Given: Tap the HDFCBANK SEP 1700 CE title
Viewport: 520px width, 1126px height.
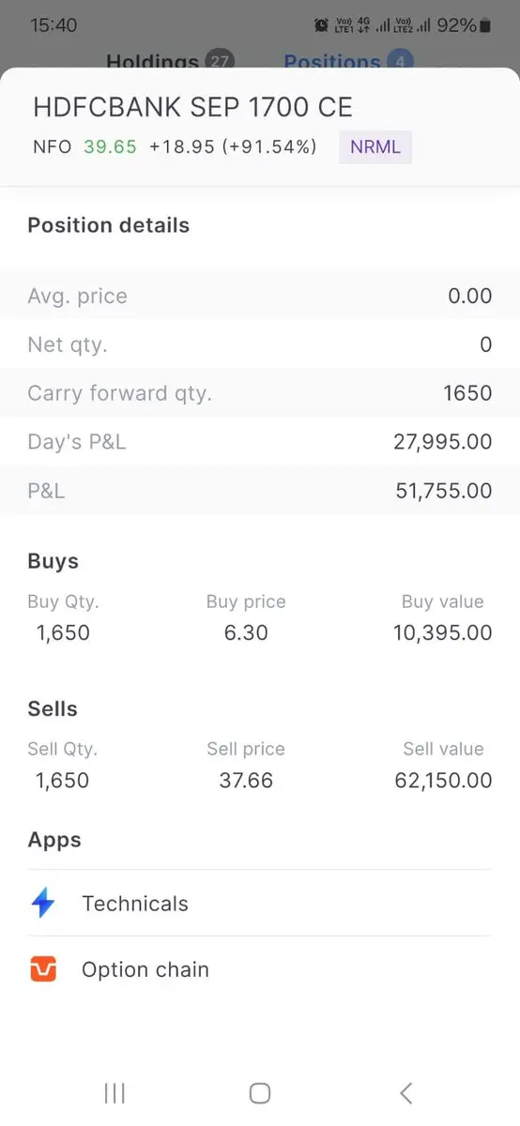Looking at the screenshot, I should tap(192, 107).
